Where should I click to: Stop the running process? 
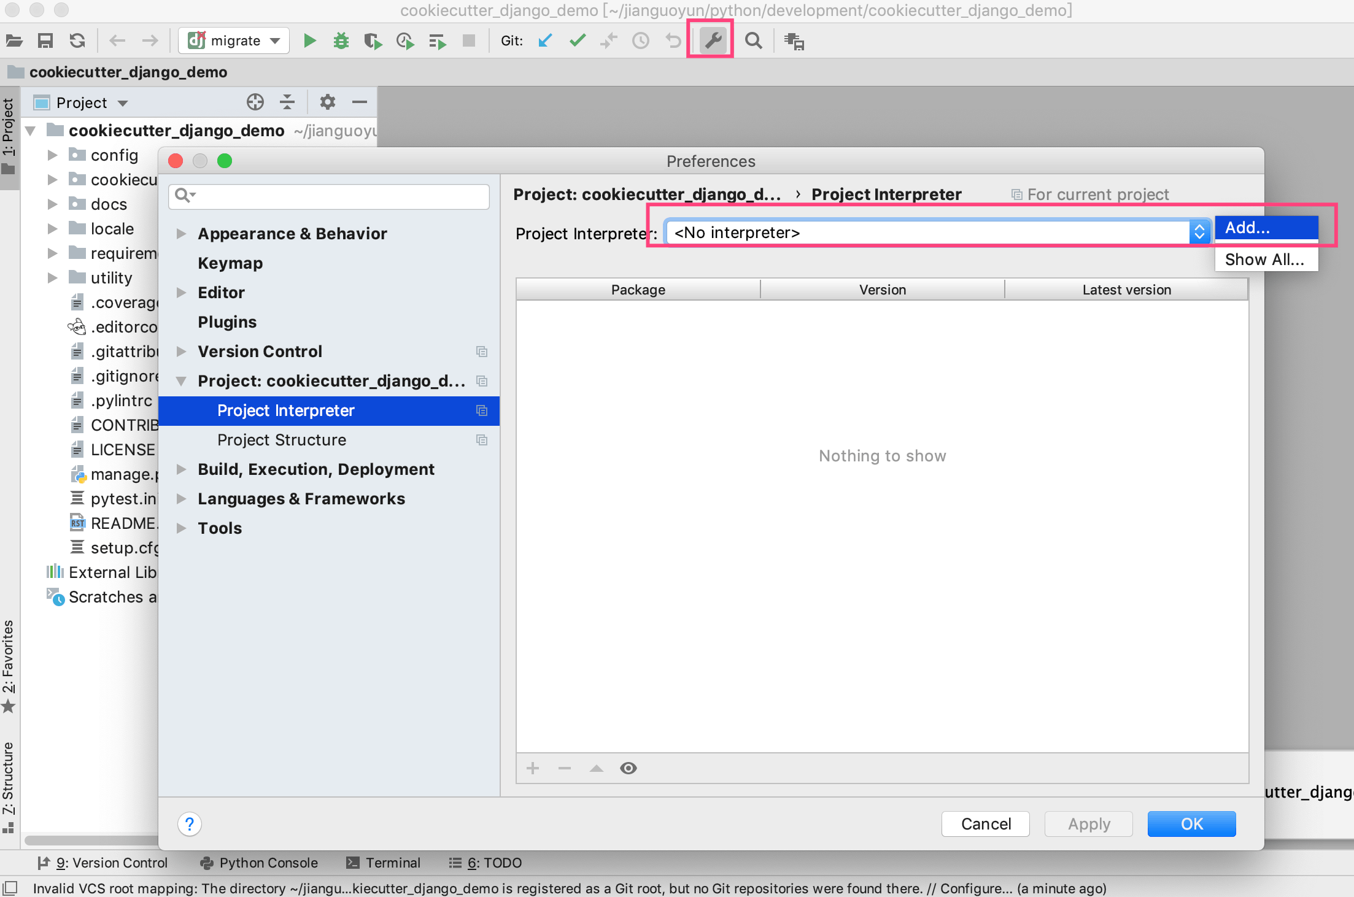[x=469, y=40]
